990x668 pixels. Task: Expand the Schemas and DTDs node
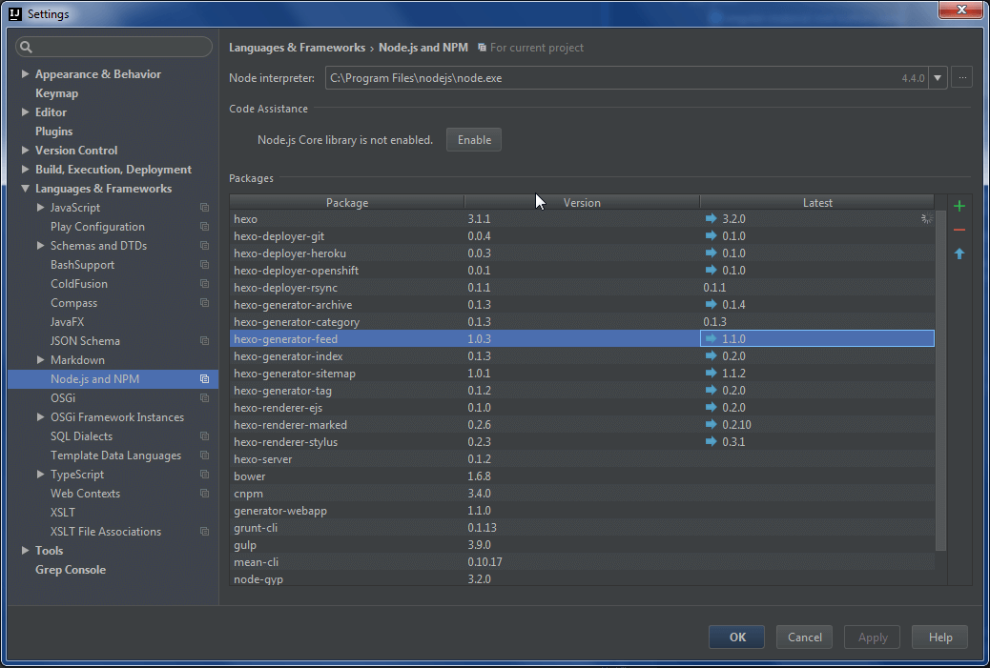[x=40, y=245]
